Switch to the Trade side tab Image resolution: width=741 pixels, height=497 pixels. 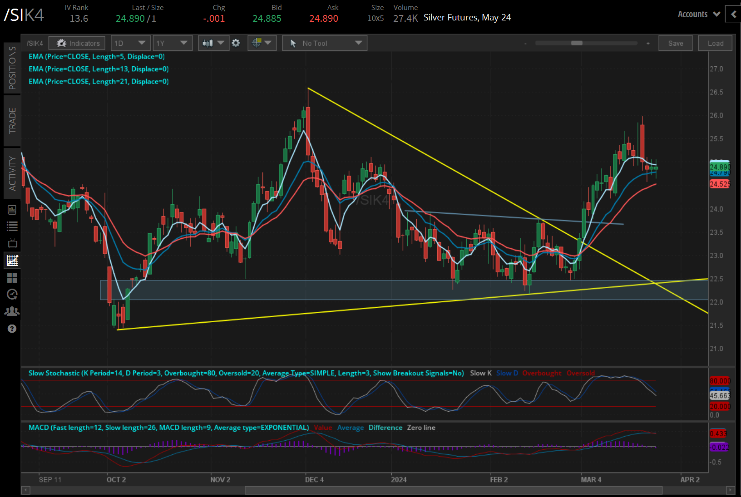pyautogui.click(x=12, y=121)
